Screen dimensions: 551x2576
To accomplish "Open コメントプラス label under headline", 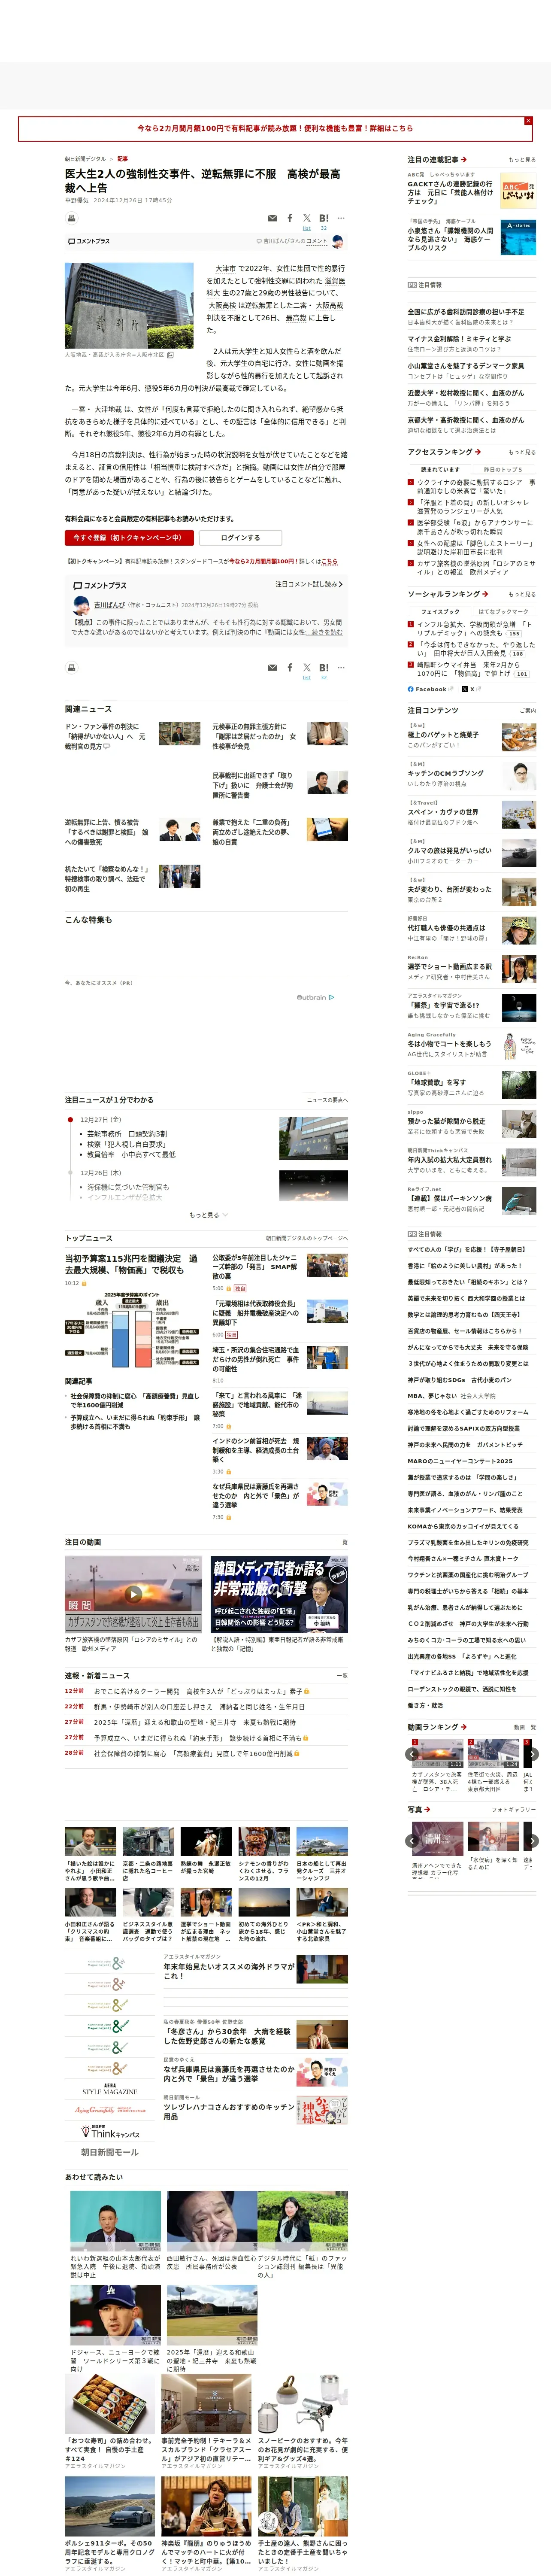I will point(88,241).
